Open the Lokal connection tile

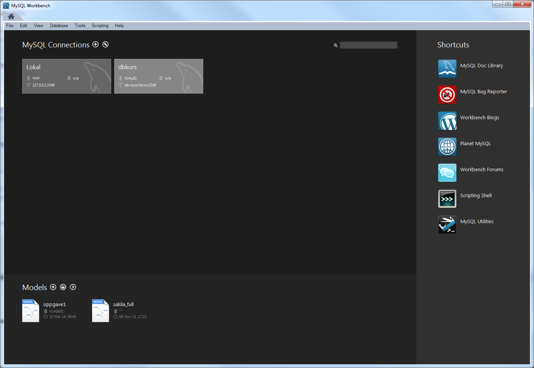(x=66, y=76)
